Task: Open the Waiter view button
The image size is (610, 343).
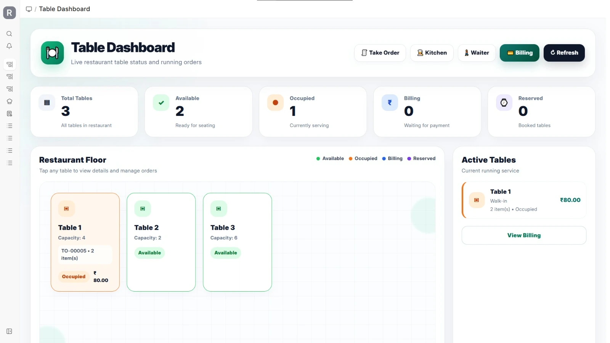Action: click(477, 53)
